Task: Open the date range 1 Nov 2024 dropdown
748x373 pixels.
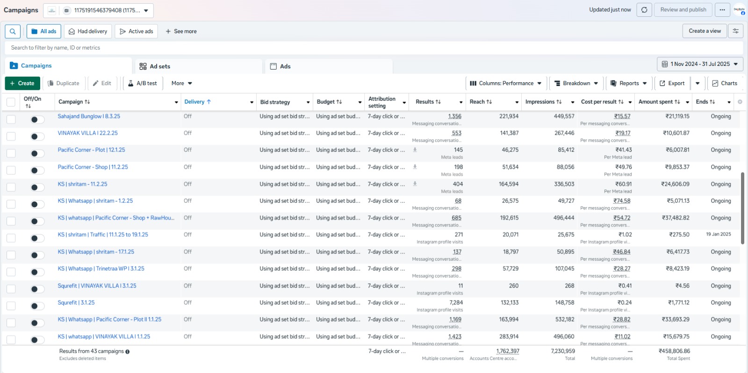Action: pos(700,64)
